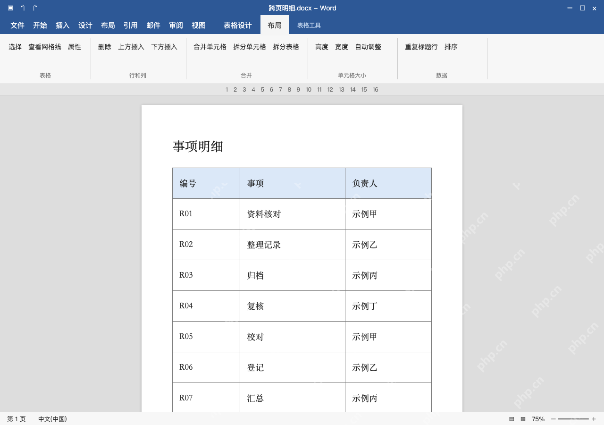Viewport: 604px width, 425px height.
Task: Open table 属性
Action: (x=75, y=47)
